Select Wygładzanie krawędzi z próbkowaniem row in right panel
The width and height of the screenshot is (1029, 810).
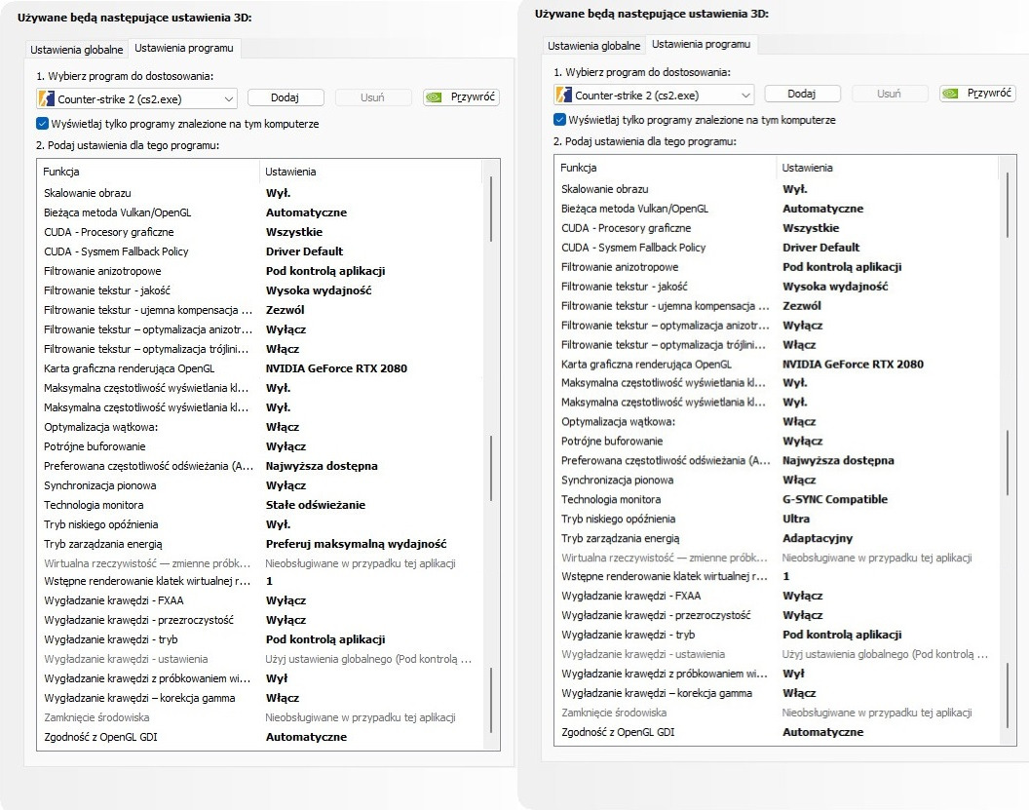coord(778,674)
